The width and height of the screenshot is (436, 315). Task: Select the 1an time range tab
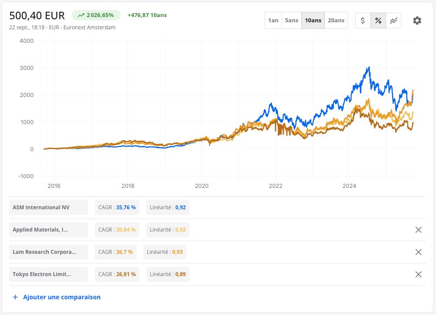click(273, 20)
